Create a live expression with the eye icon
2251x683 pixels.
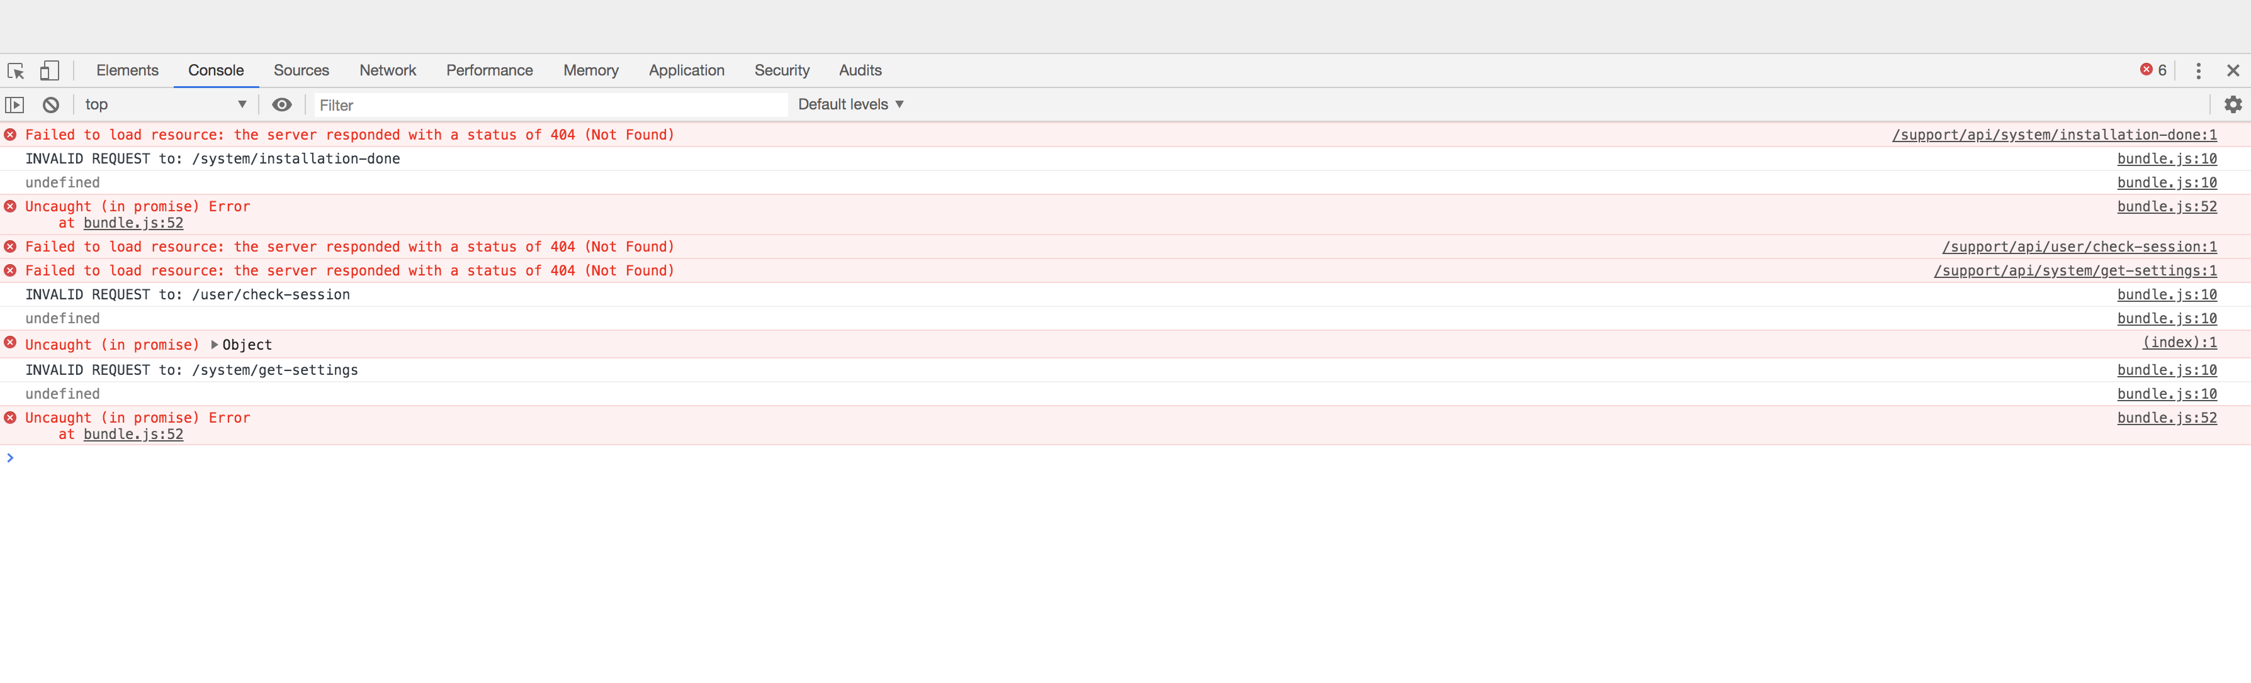tap(281, 105)
